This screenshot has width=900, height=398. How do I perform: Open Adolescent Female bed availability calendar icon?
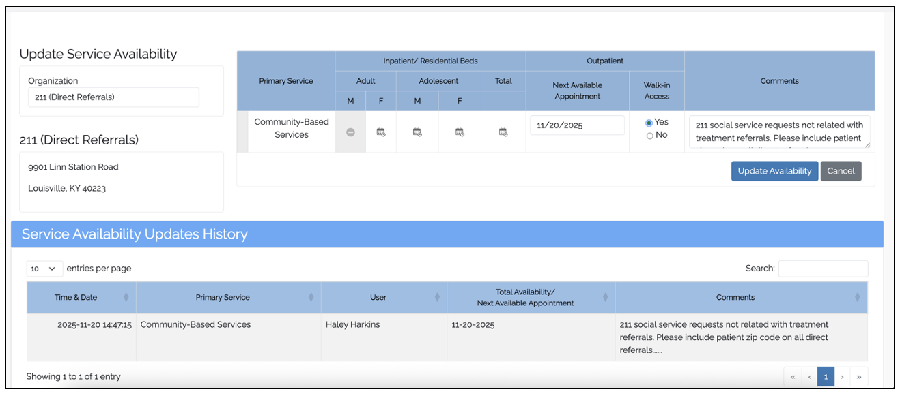click(460, 132)
